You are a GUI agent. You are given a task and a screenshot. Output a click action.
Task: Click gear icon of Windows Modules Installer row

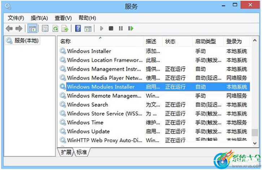coord(63,86)
